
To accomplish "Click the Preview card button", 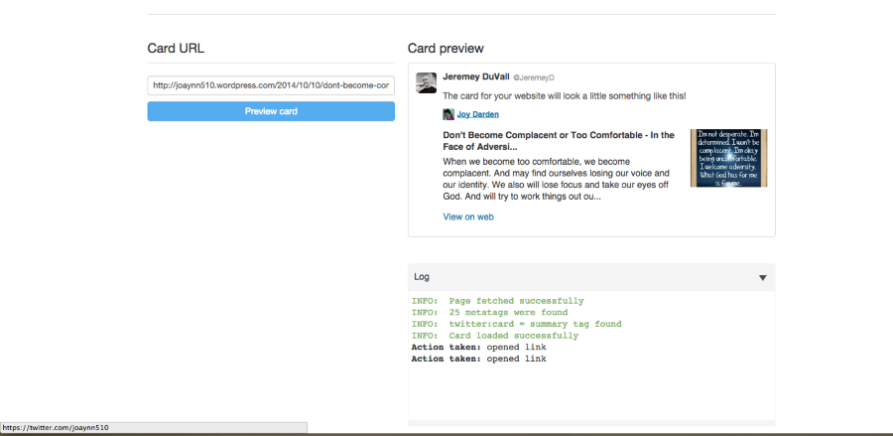I will (x=271, y=111).
